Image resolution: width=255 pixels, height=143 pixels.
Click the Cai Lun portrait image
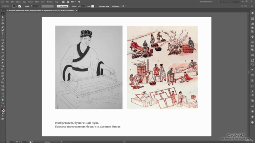(x=89, y=68)
